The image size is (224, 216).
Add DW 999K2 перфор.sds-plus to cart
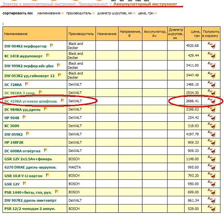[x=211, y=65]
